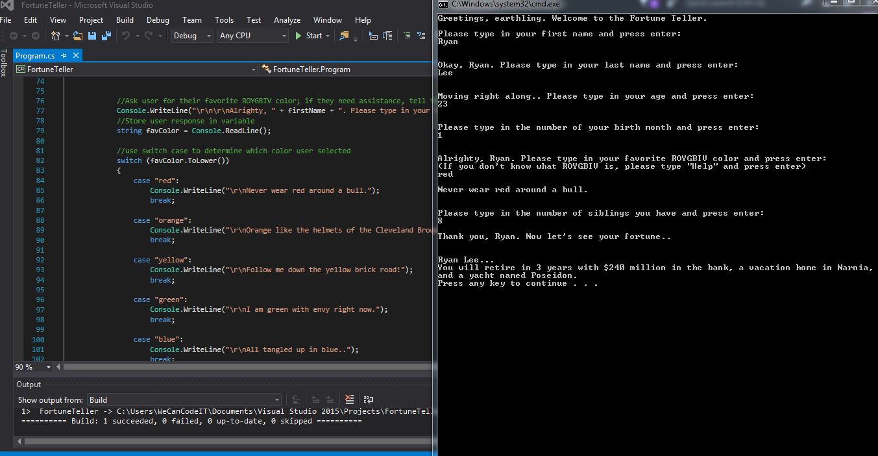
Task: Click the editor horizontal scrollbar
Action: [x=247, y=367]
